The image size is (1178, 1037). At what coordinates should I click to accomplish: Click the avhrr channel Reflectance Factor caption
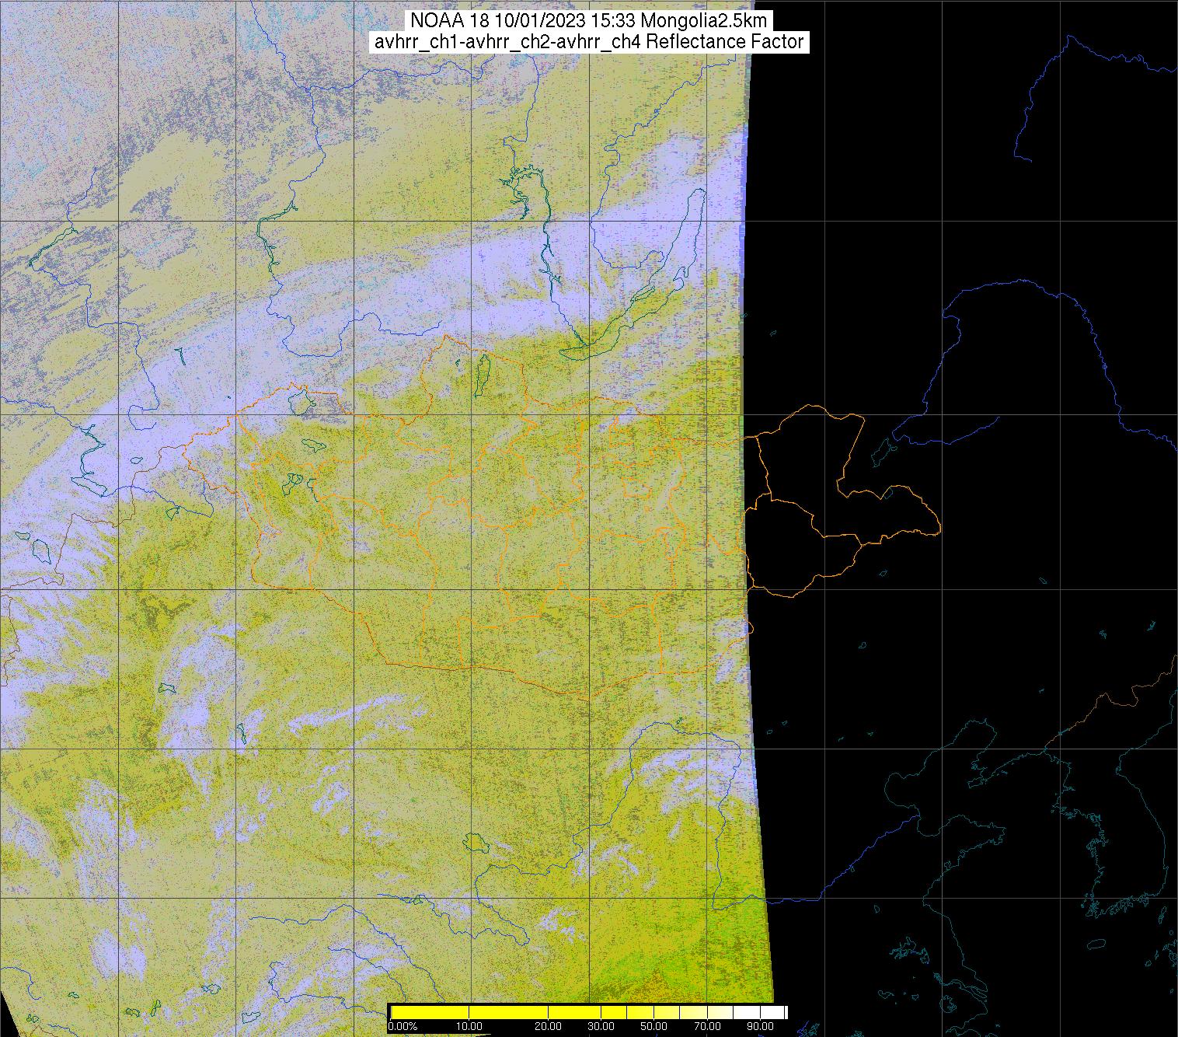tap(588, 42)
